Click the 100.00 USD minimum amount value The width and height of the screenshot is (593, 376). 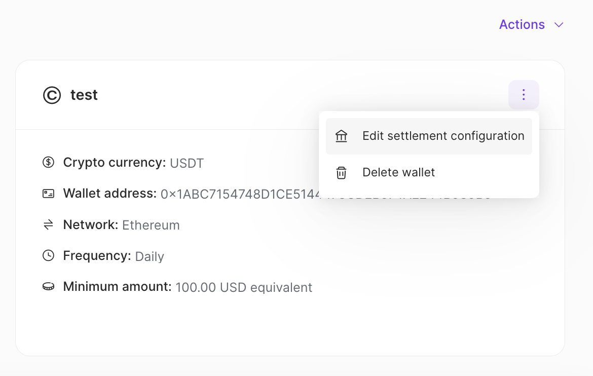[243, 287]
